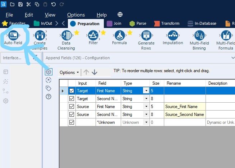Open the View menu

click(x=50, y=15)
